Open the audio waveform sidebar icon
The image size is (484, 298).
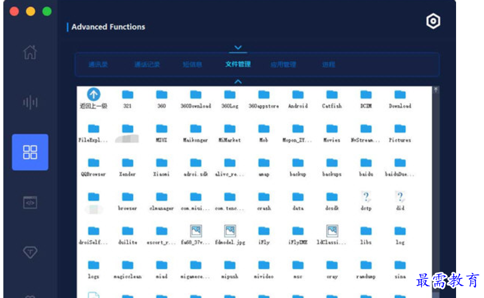tap(30, 102)
